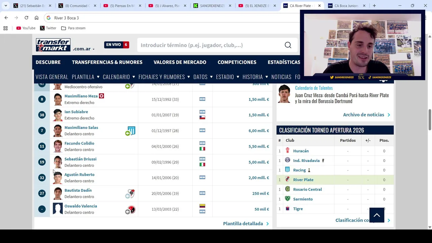Click the page vertical scrollbar thumb
Screen dimensions: 432x243
pos(430,119)
